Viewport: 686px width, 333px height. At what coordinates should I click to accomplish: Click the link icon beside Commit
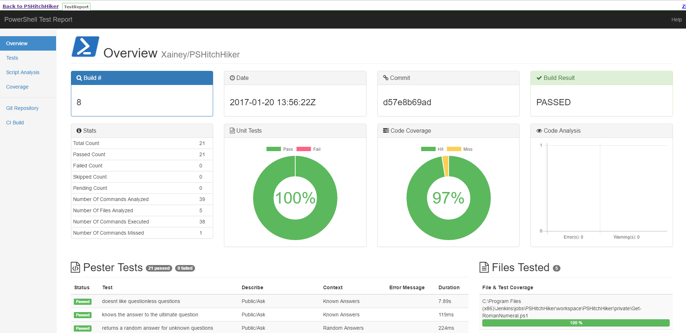(x=386, y=78)
